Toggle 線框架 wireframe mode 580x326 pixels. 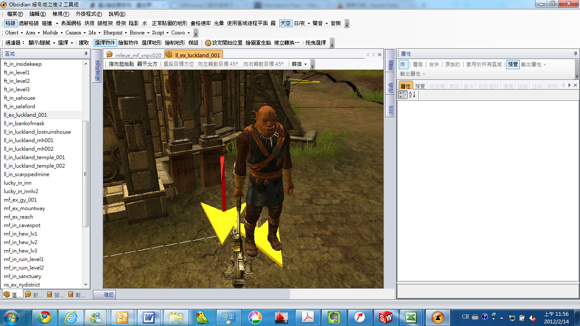tap(105, 23)
